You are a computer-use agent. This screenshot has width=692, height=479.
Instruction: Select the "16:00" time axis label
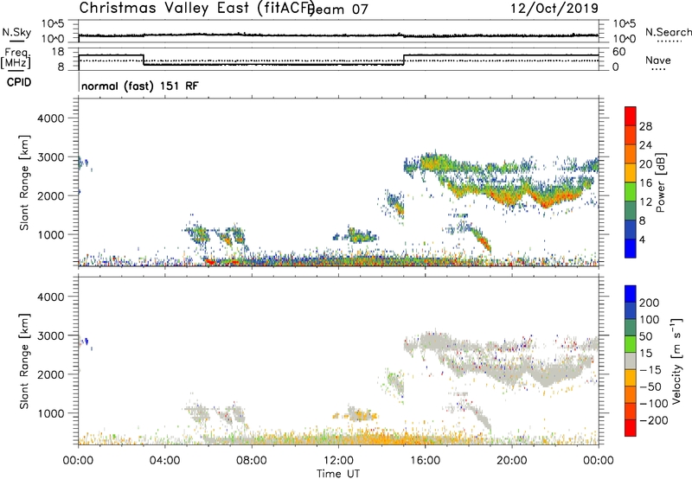[425, 461]
